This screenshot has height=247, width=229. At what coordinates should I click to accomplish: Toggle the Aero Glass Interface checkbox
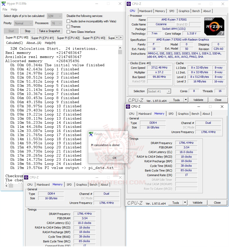point(68,32)
